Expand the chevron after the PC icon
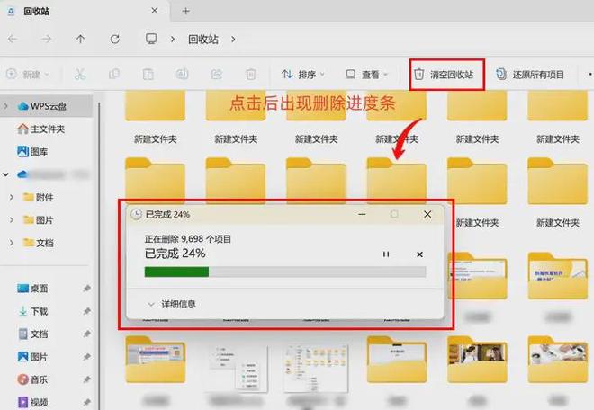Screen dimensions: 594x410 tap(173, 39)
